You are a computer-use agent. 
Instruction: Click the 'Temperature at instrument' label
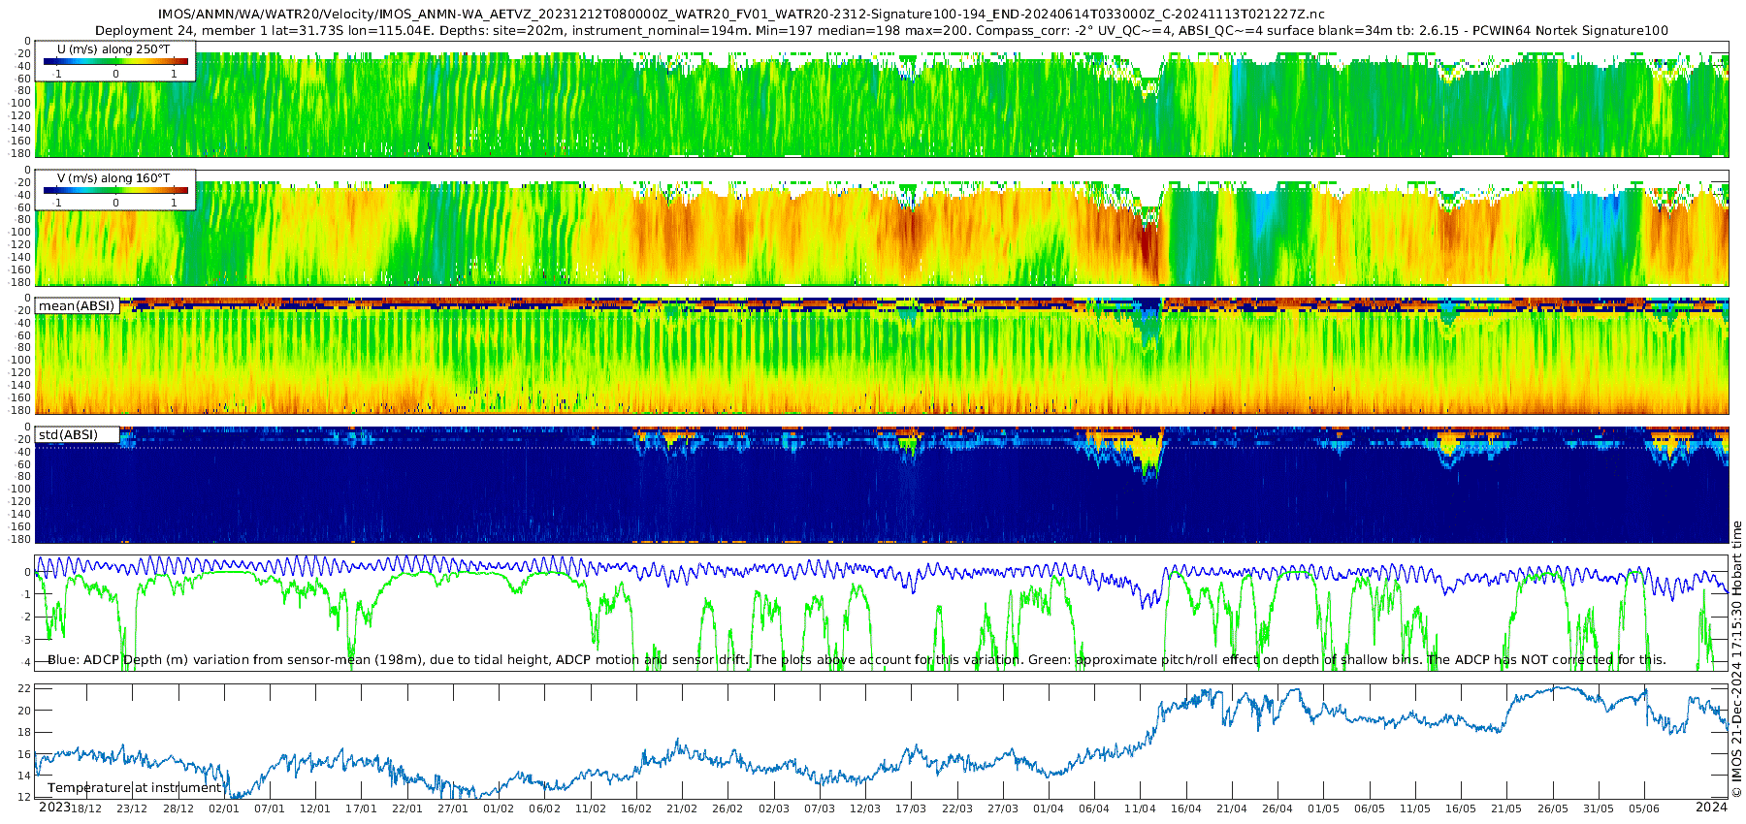(135, 788)
